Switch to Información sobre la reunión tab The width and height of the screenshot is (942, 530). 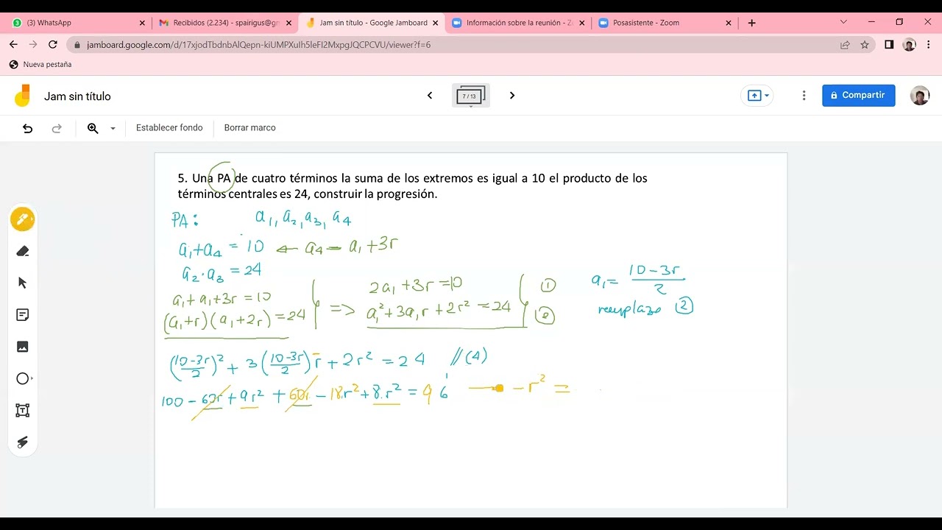(x=520, y=23)
